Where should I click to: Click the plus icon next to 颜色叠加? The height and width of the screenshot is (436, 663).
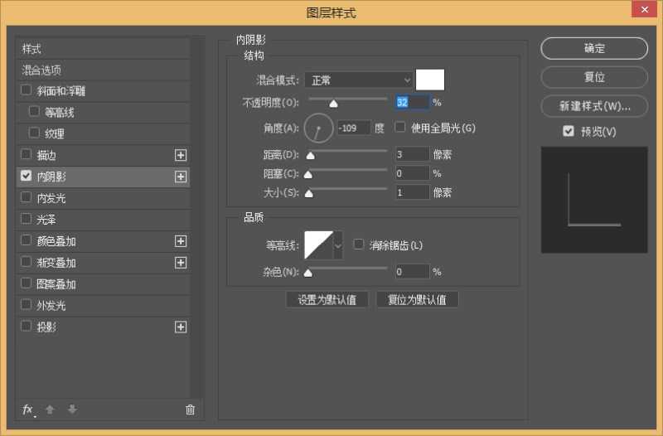coord(181,241)
